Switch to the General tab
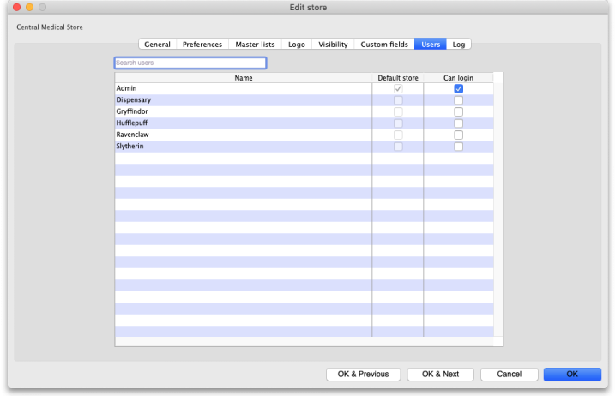Screen dimensions: 615x396 [x=157, y=45]
